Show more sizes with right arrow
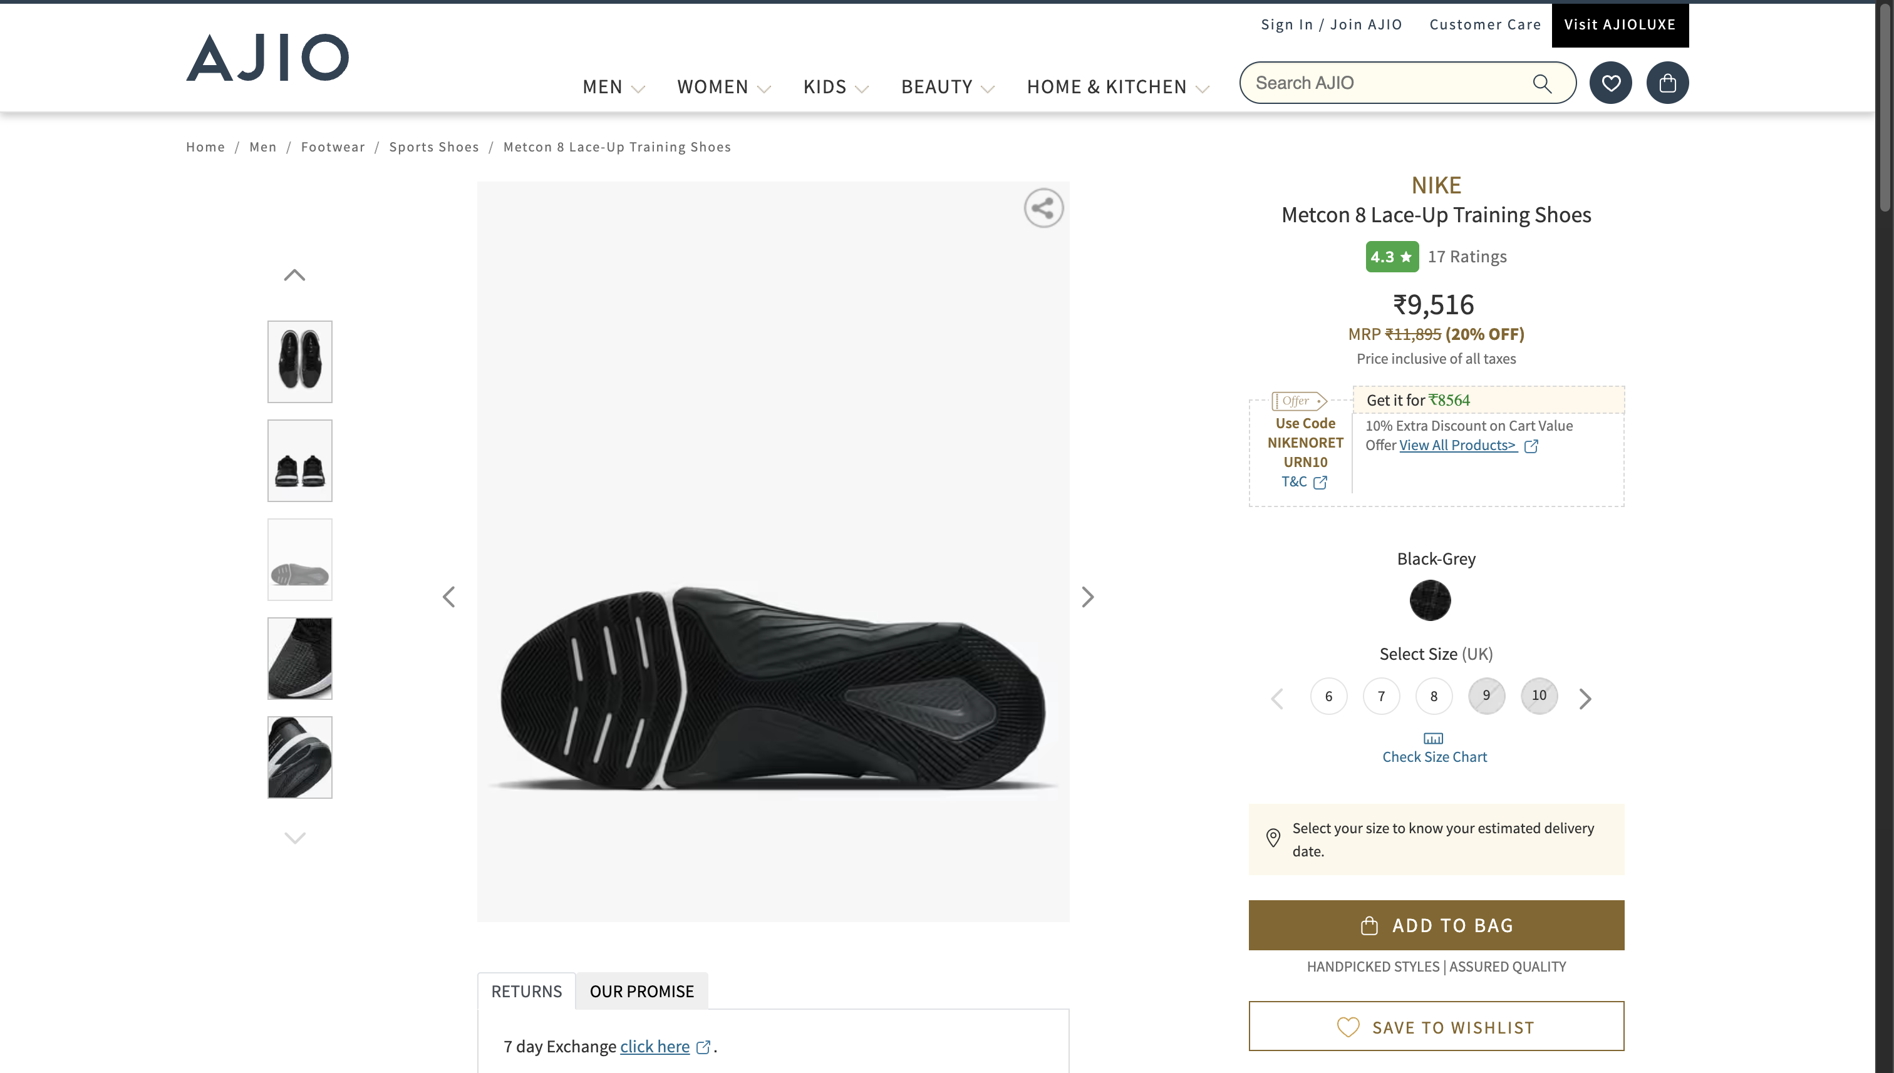 tap(1586, 699)
